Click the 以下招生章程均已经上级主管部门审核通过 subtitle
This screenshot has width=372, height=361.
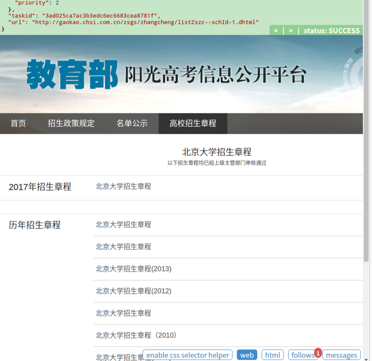(217, 163)
